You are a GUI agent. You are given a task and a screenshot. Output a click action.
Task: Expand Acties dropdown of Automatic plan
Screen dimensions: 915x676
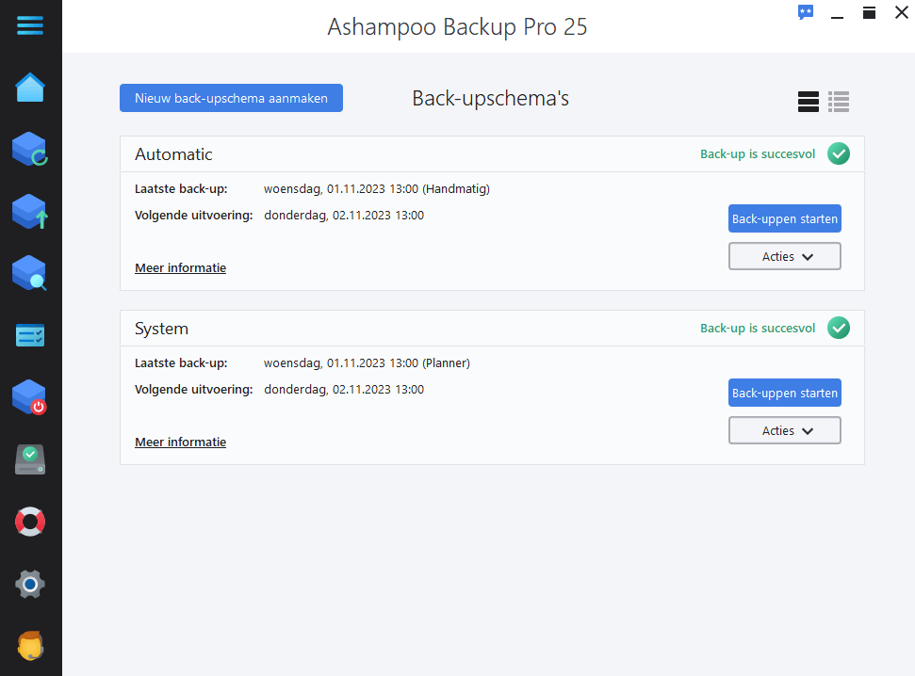click(785, 257)
